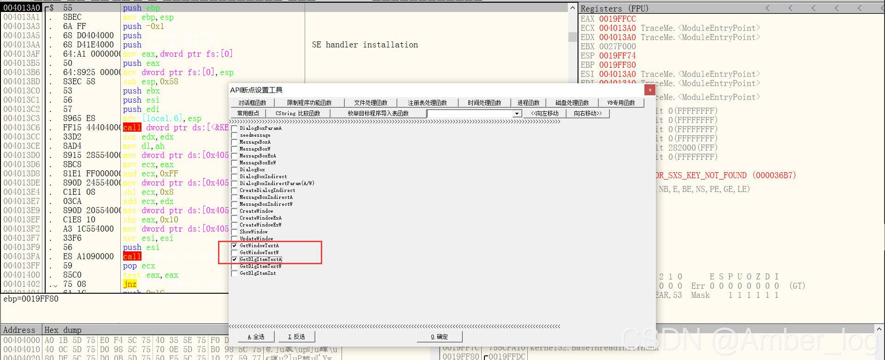Enable the GetDlgItemInt checkbox
The width and height of the screenshot is (885, 360).
point(235,273)
